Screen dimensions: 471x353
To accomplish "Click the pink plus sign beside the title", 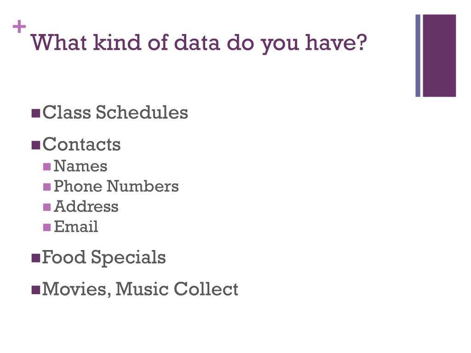I will coord(19,26).
